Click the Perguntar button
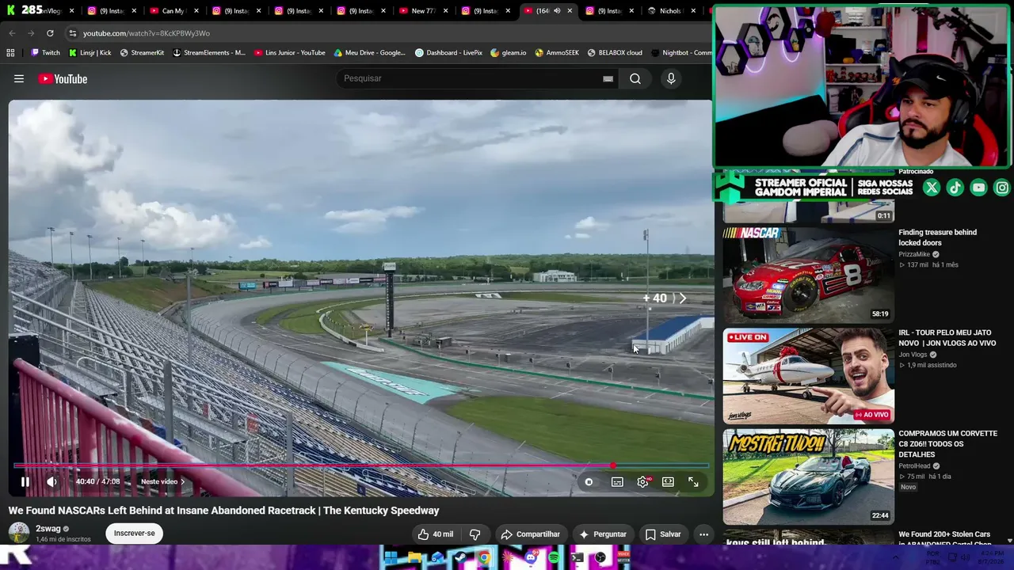Image resolution: width=1014 pixels, height=570 pixels. 603,534
